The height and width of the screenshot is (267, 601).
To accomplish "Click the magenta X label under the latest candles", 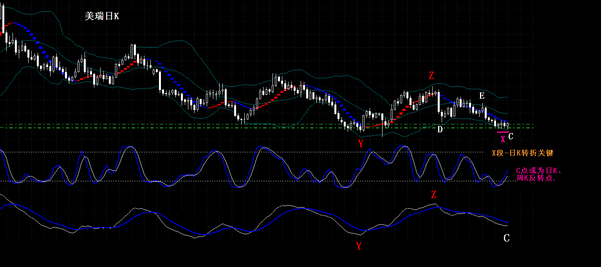I will pos(503,139).
